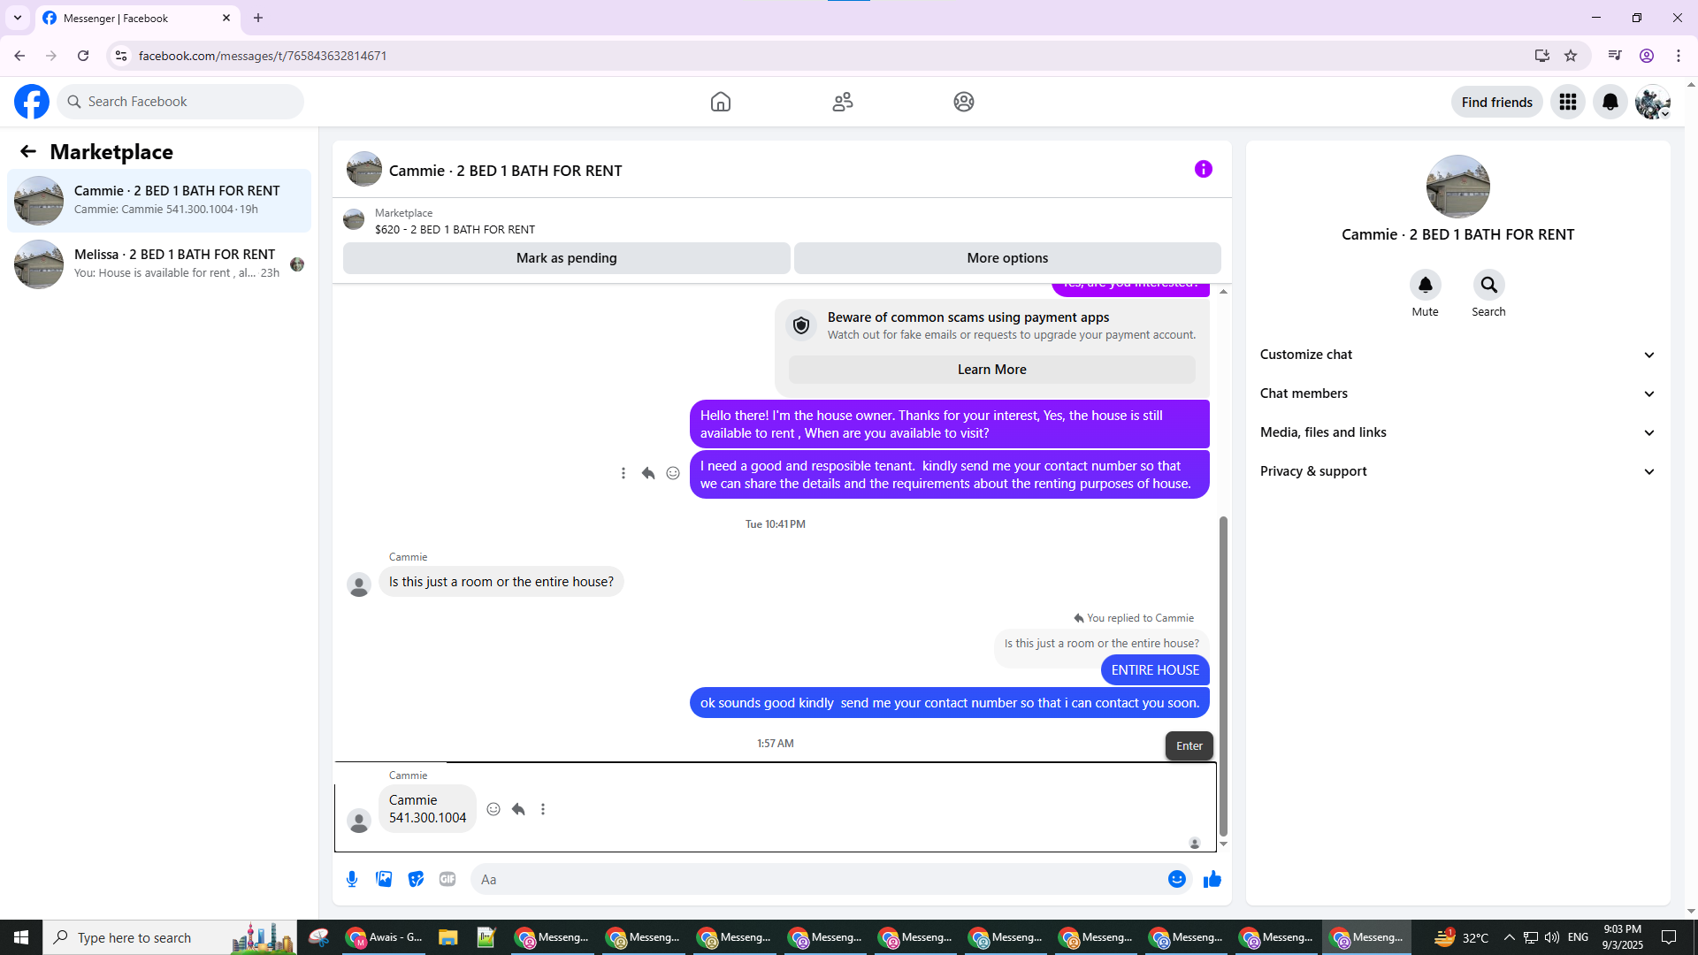Image resolution: width=1698 pixels, height=955 pixels.
Task: Open the Chrome three-dot menu
Action: pyautogui.click(x=1679, y=56)
